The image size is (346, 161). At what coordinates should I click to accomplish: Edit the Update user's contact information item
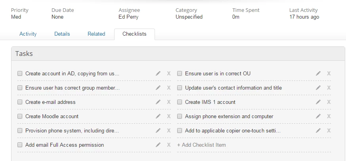click(x=318, y=88)
